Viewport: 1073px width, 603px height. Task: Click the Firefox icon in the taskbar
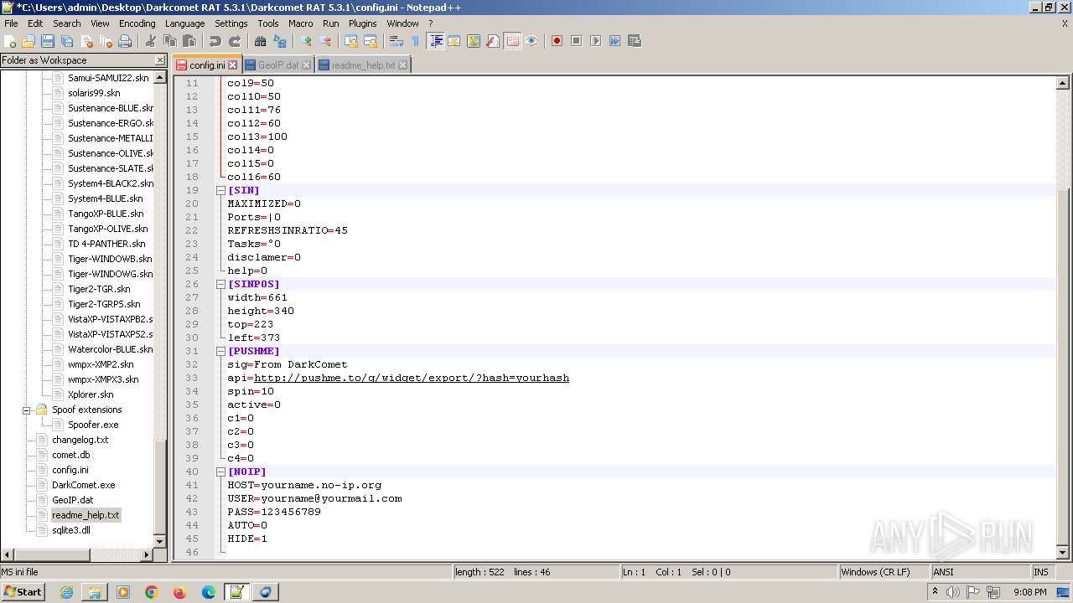[180, 592]
